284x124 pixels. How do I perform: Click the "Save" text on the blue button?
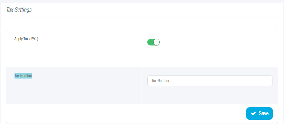click(x=263, y=113)
